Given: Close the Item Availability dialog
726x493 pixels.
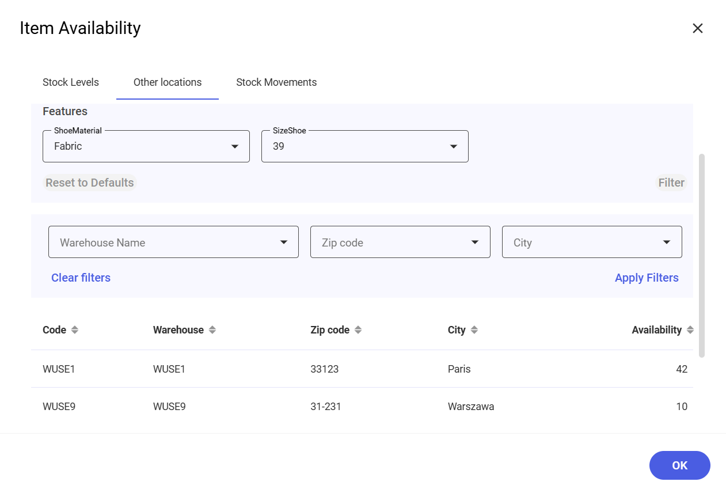Looking at the screenshot, I should (x=698, y=28).
